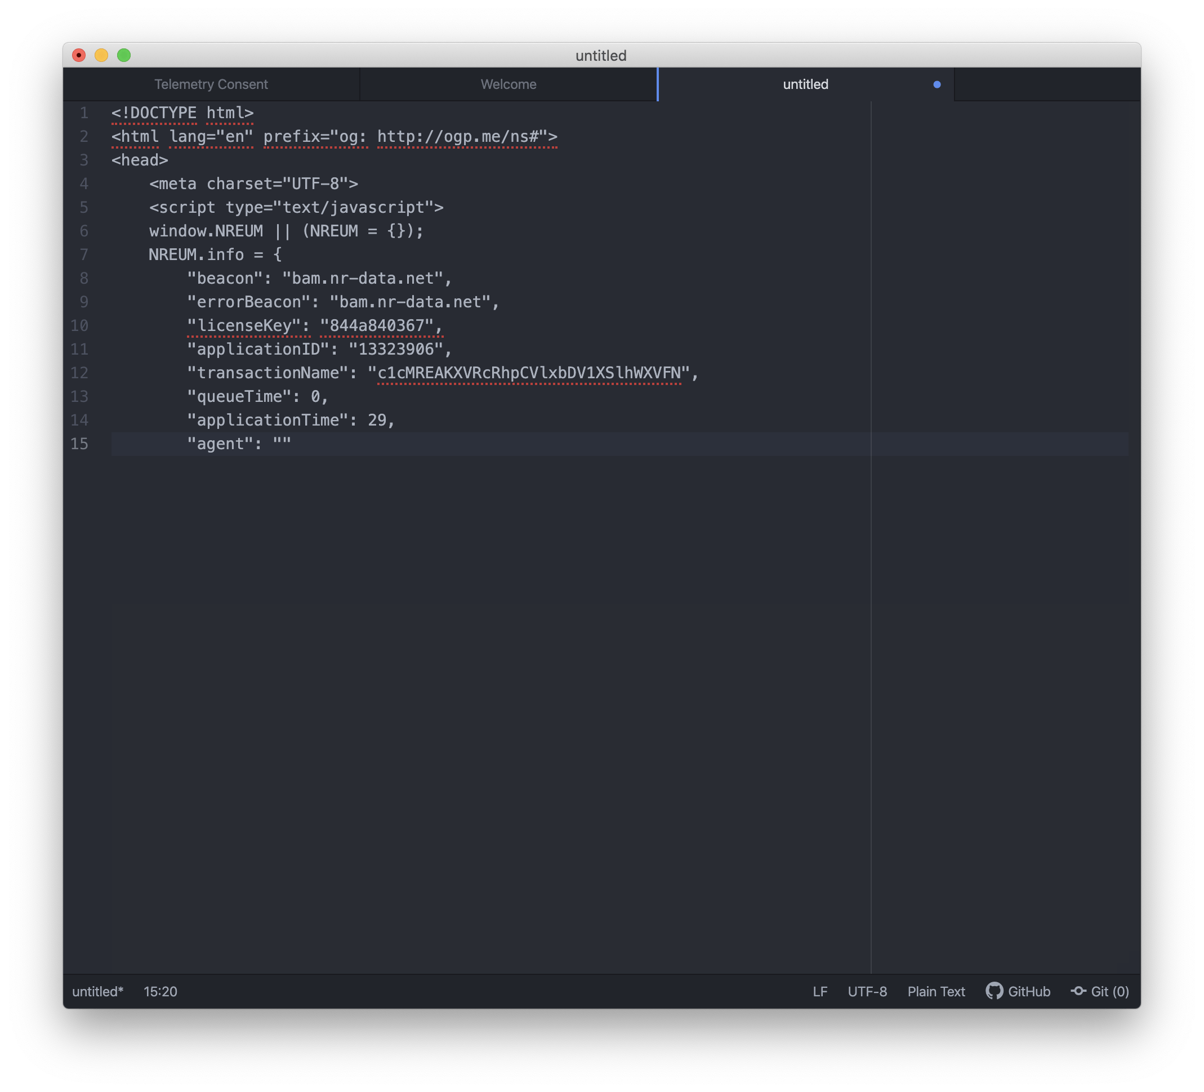1204x1092 pixels.
Task: Switch to the Welcome tab
Action: pos(508,85)
